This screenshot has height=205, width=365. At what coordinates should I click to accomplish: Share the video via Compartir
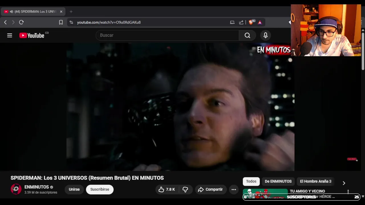coord(211,189)
